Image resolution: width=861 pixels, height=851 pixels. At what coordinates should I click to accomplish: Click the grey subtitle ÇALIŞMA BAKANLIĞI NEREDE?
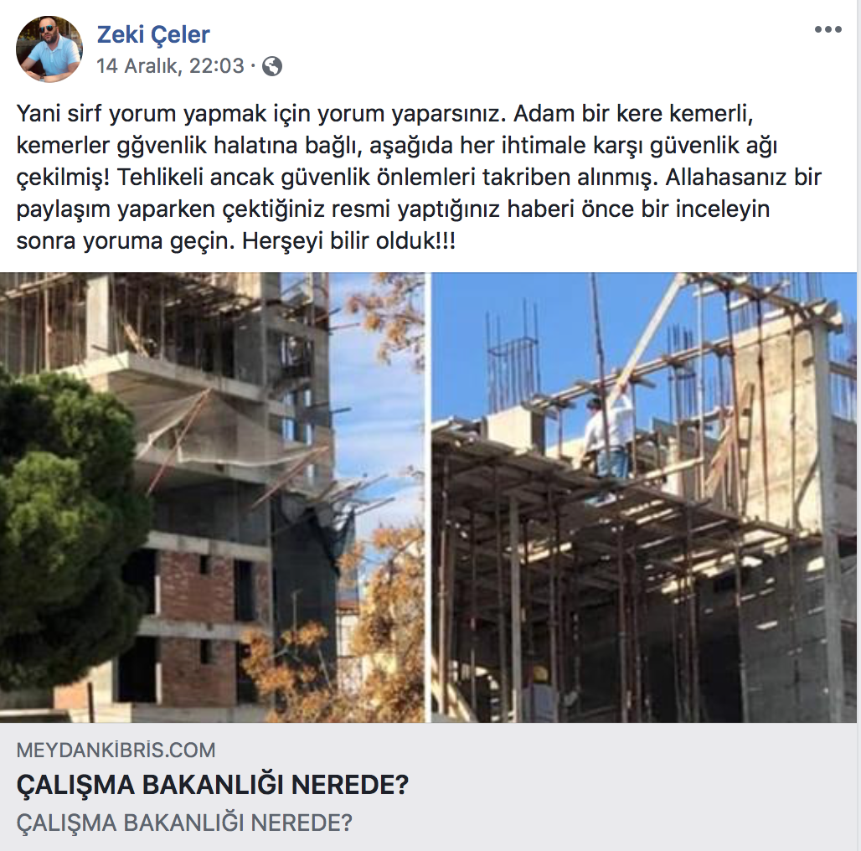[x=184, y=823]
